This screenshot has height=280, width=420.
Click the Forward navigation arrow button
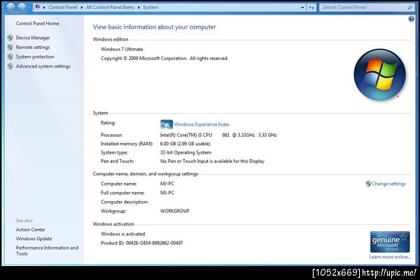coord(22,7)
